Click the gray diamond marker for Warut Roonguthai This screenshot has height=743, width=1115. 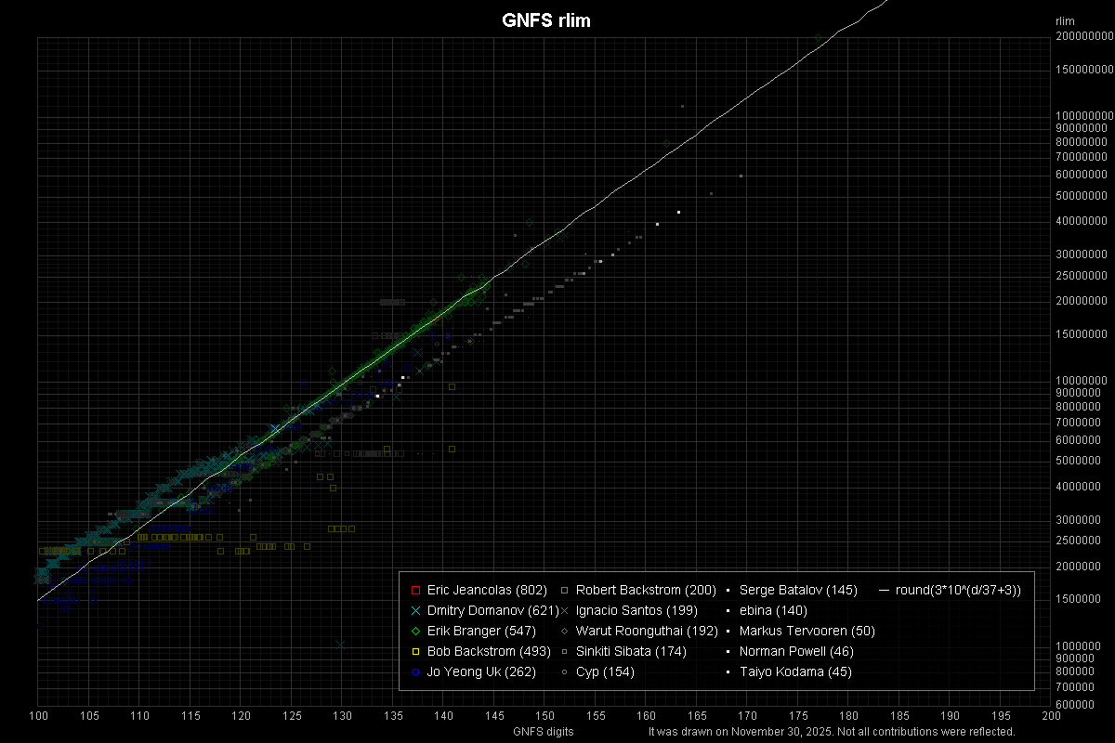pyautogui.click(x=565, y=631)
